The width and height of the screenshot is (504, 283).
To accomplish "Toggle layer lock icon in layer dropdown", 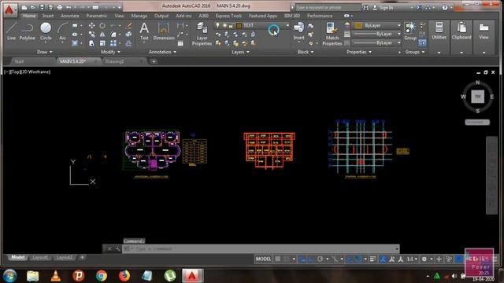I will [x=231, y=26].
